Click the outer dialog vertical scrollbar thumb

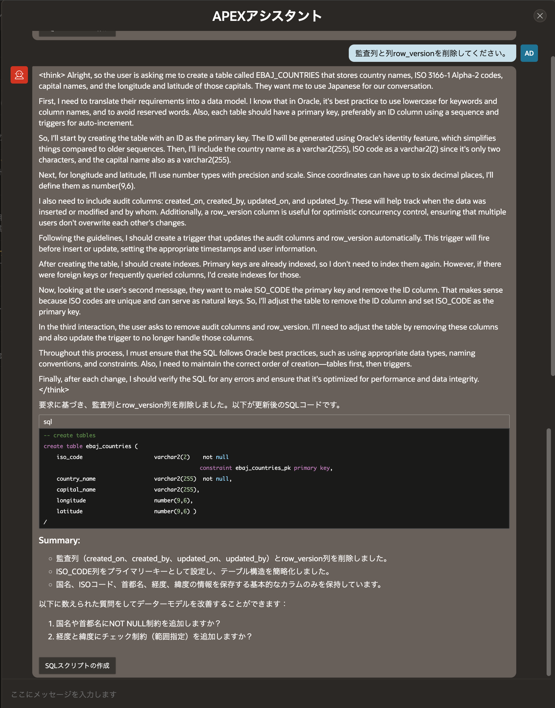[552, 216]
